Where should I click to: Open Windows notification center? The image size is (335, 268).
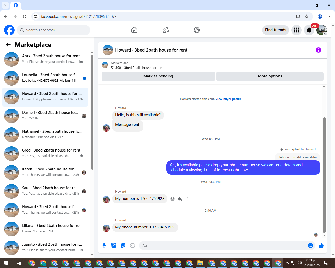point(326,263)
